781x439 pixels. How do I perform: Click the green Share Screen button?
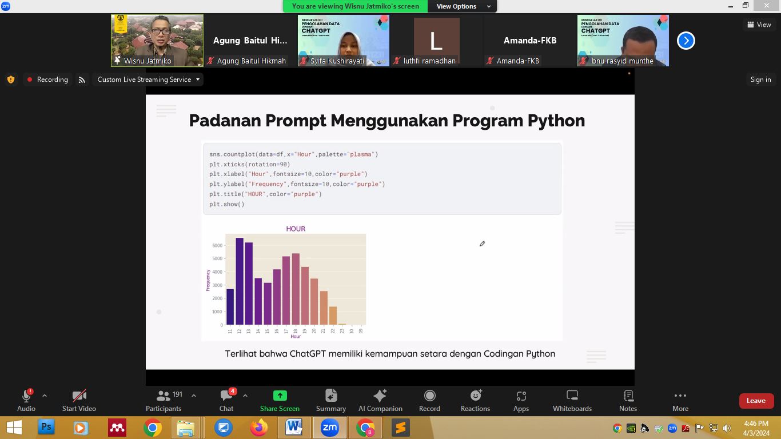click(280, 400)
